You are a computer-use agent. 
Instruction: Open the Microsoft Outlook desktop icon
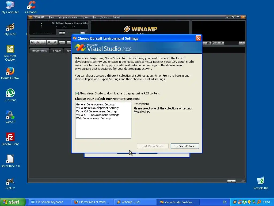10,53
